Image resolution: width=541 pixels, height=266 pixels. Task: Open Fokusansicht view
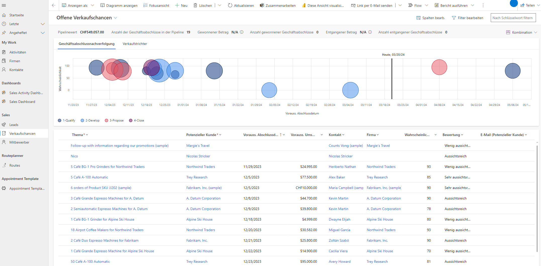click(x=156, y=5)
